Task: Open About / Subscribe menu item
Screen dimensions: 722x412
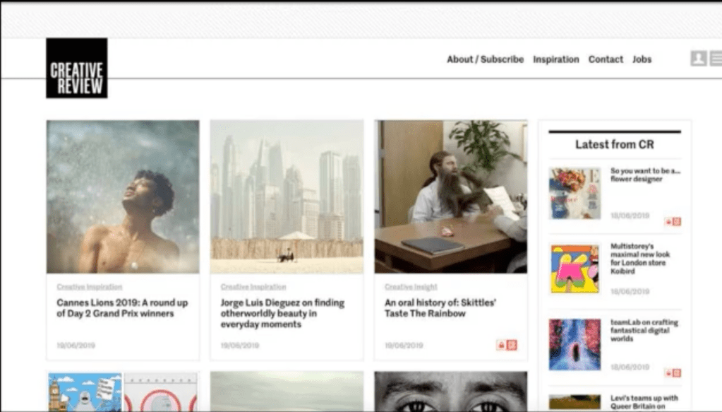Action: [485, 59]
